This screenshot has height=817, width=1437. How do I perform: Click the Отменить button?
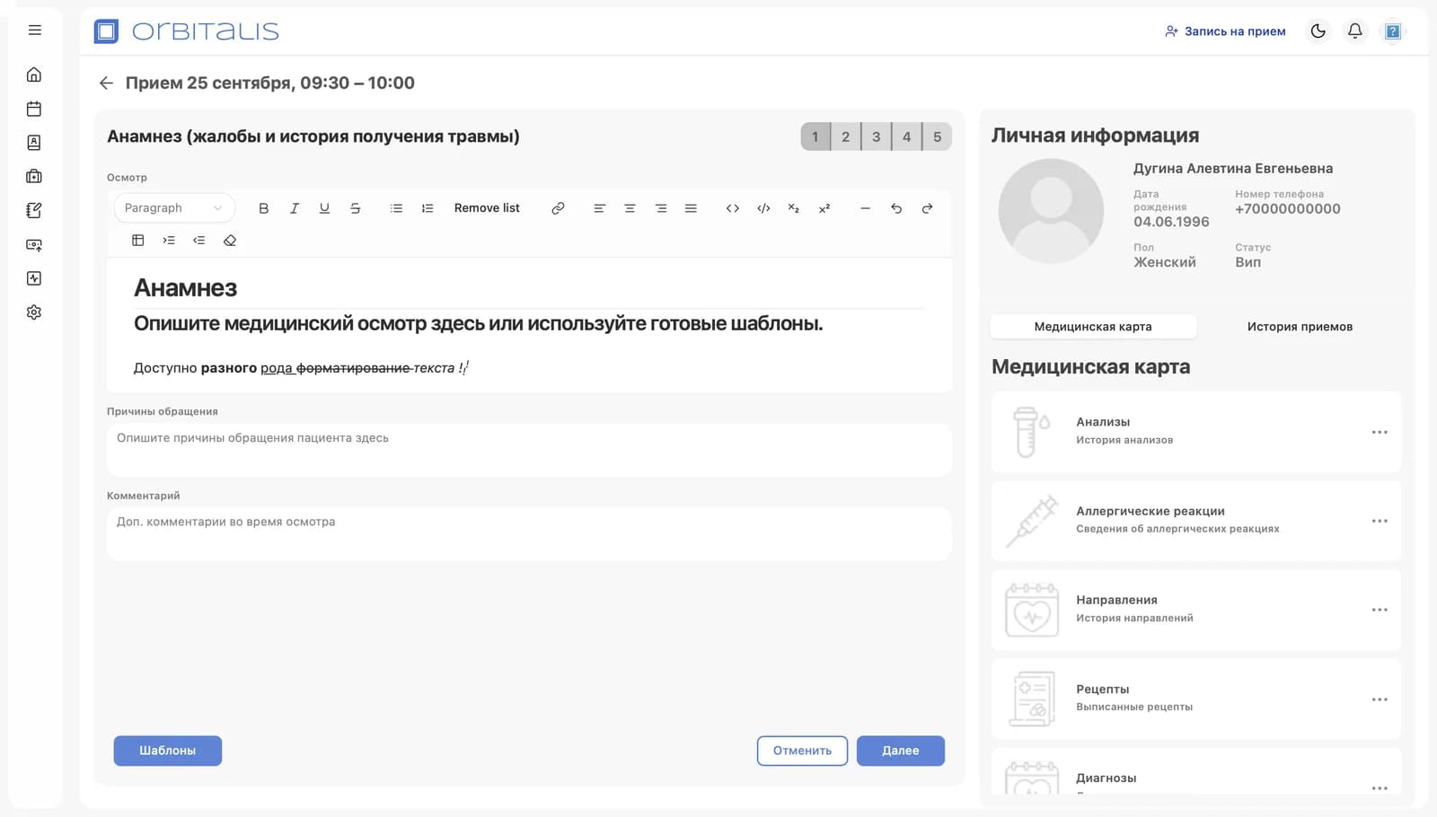tap(802, 751)
